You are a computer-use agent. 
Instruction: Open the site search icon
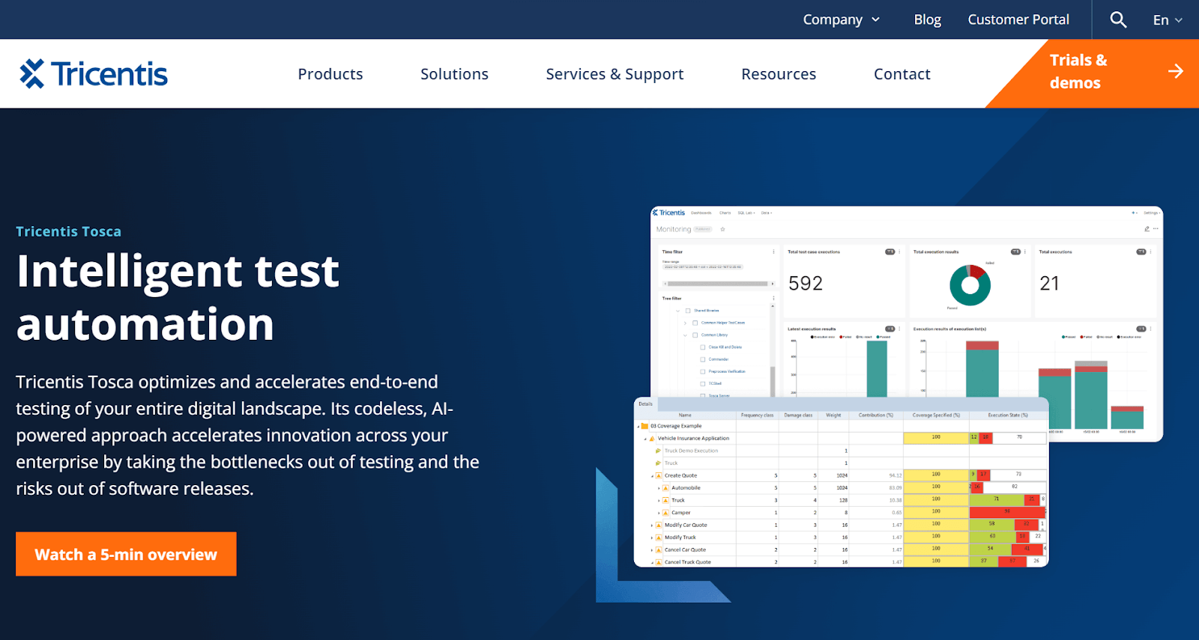click(1118, 19)
